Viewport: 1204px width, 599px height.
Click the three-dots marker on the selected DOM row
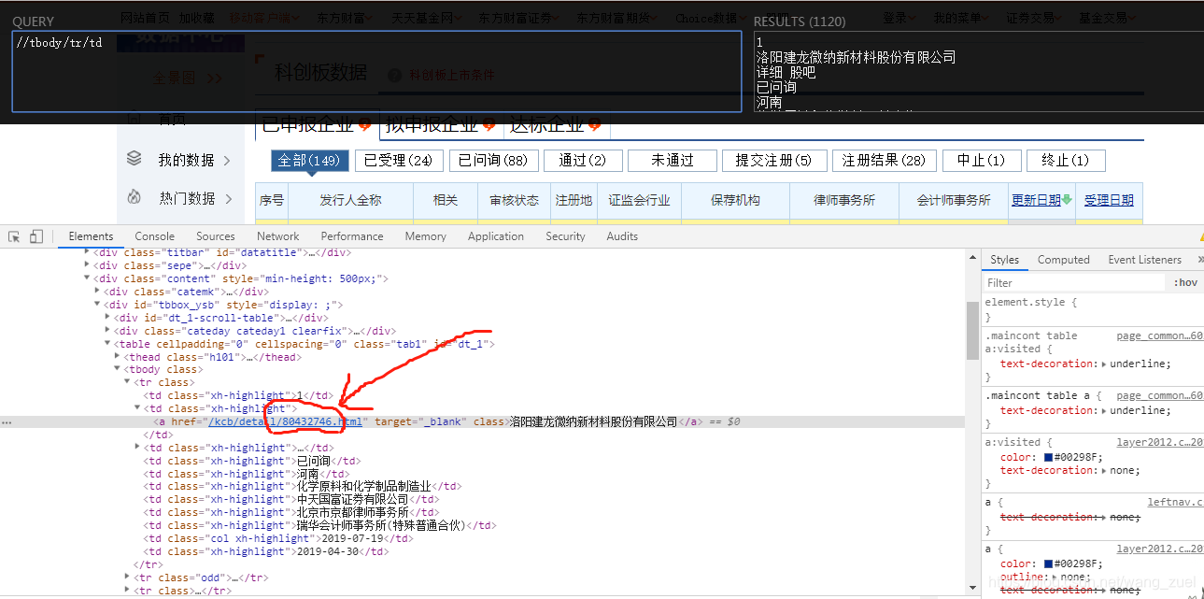click(x=7, y=422)
